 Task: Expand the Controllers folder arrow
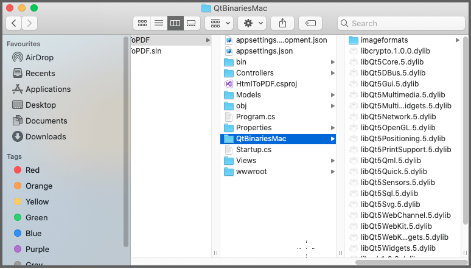click(332, 73)
